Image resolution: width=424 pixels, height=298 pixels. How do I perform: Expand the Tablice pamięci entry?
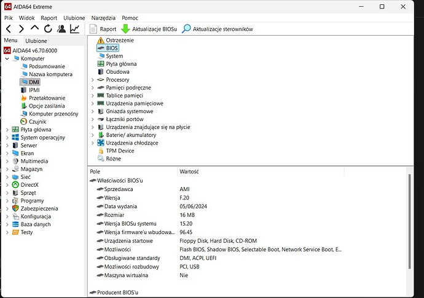92,95
